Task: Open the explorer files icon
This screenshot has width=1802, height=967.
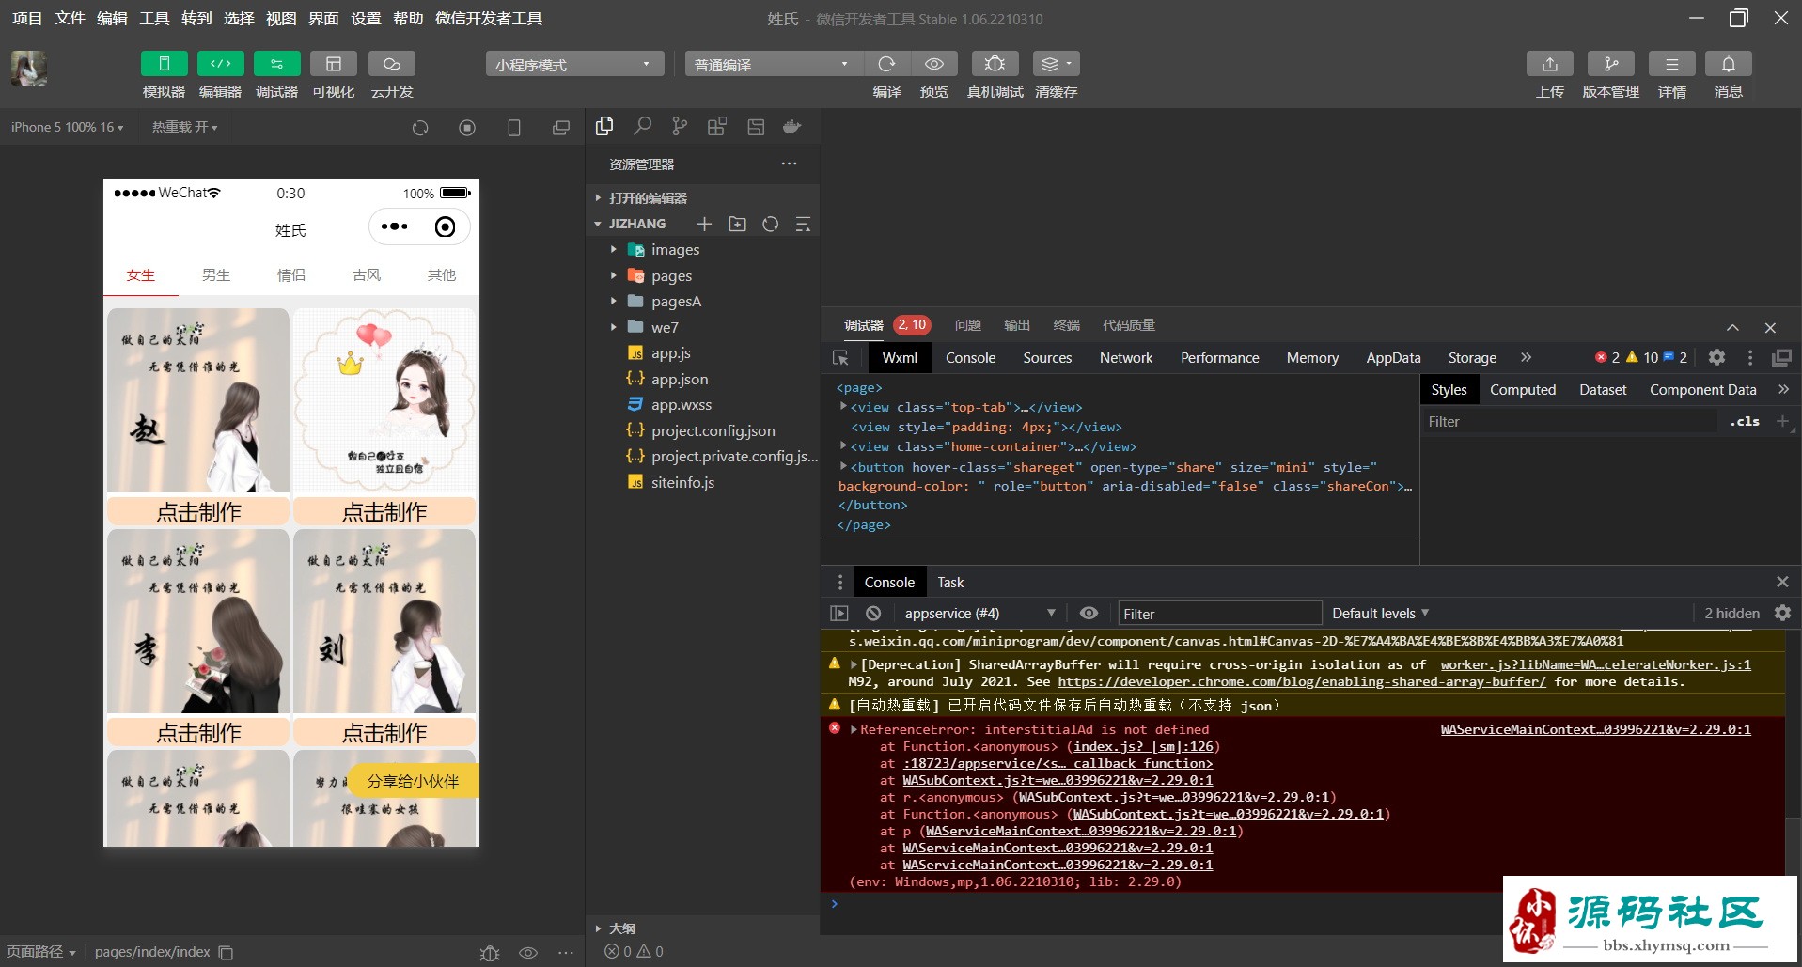Action: tap(604, 126)
